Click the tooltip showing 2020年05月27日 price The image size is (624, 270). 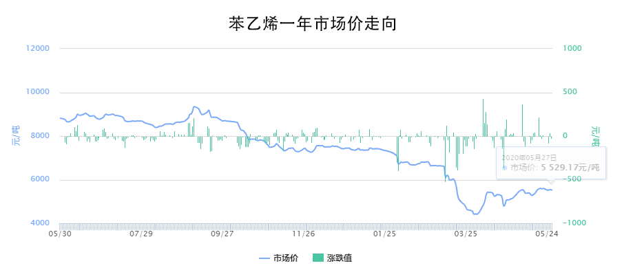pyautogui.click(x=551, y=163)
